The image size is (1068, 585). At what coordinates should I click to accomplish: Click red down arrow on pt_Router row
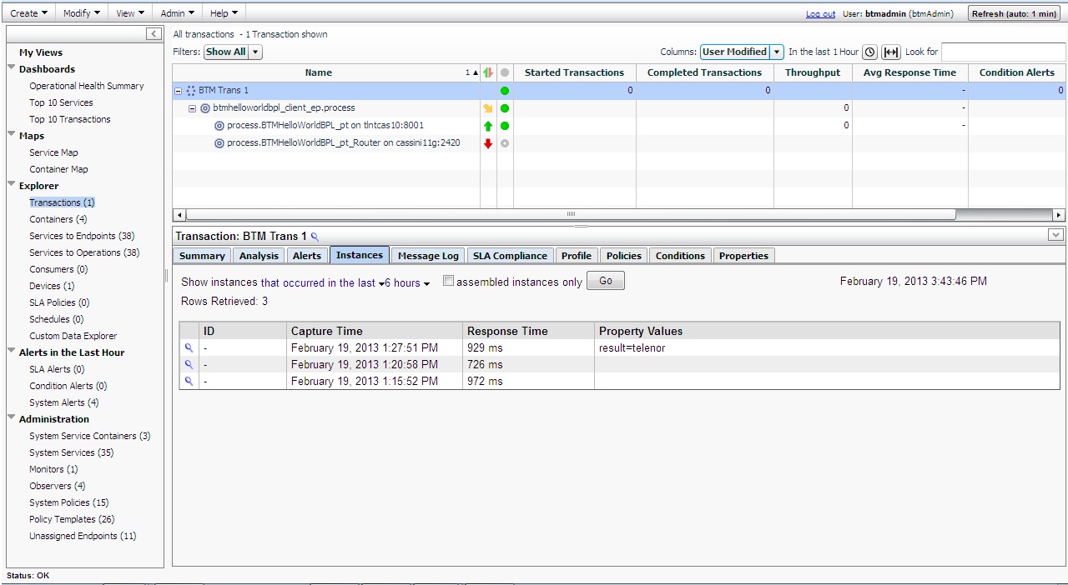pos(488,142)
